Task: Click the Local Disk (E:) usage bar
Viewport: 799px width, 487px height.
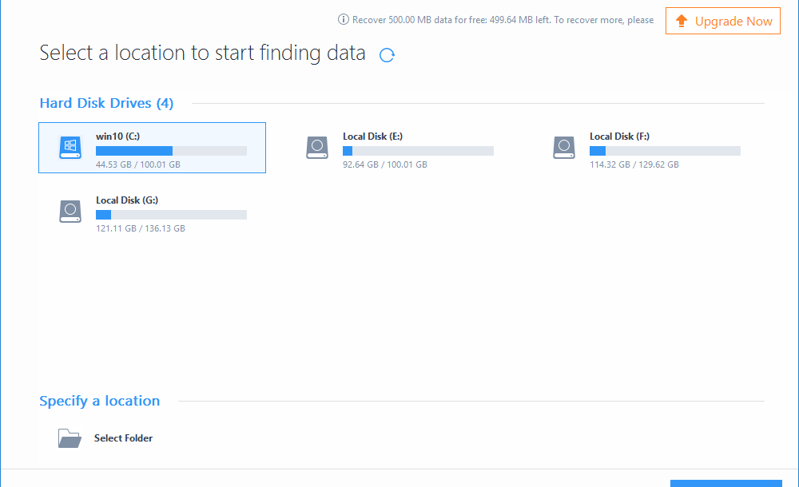Action: [x=418, y=151]
